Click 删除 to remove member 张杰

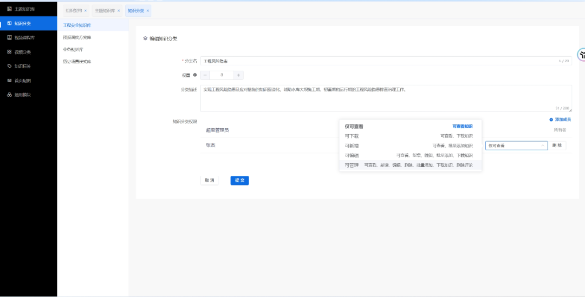tap(557, 146)
